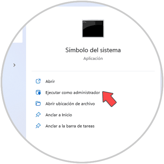This screenshot has height=164, width=164.
Task: Click the shield icon for Ejecutar como administrador
Action: click(x=38, y=92)
